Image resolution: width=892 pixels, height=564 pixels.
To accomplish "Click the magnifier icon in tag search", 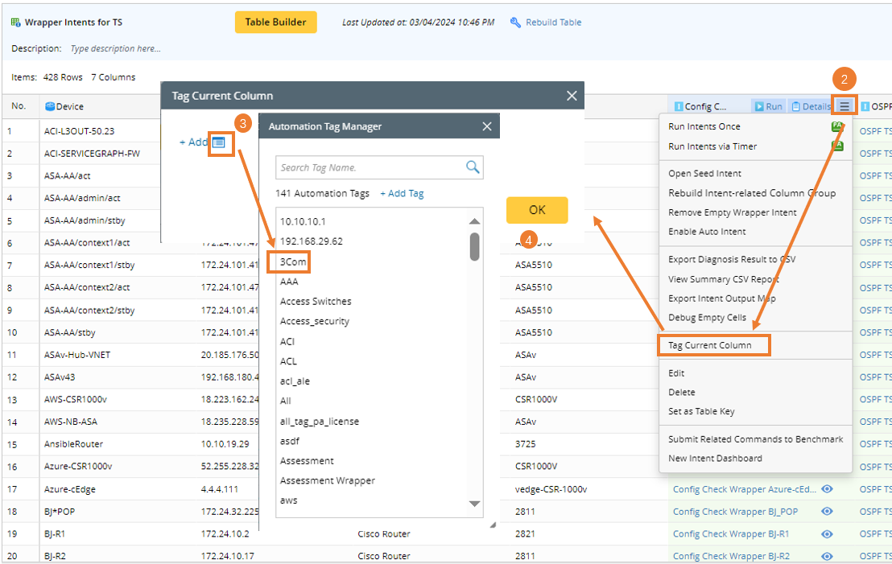I will tap(473, 167).
